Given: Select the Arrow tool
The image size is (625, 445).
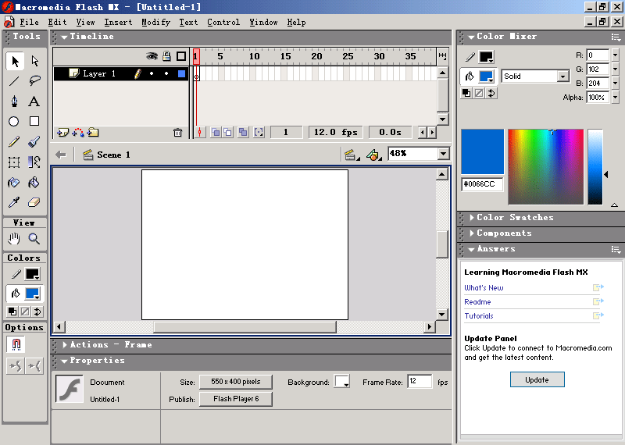Looking at the screenshot, I should (15, 61).
